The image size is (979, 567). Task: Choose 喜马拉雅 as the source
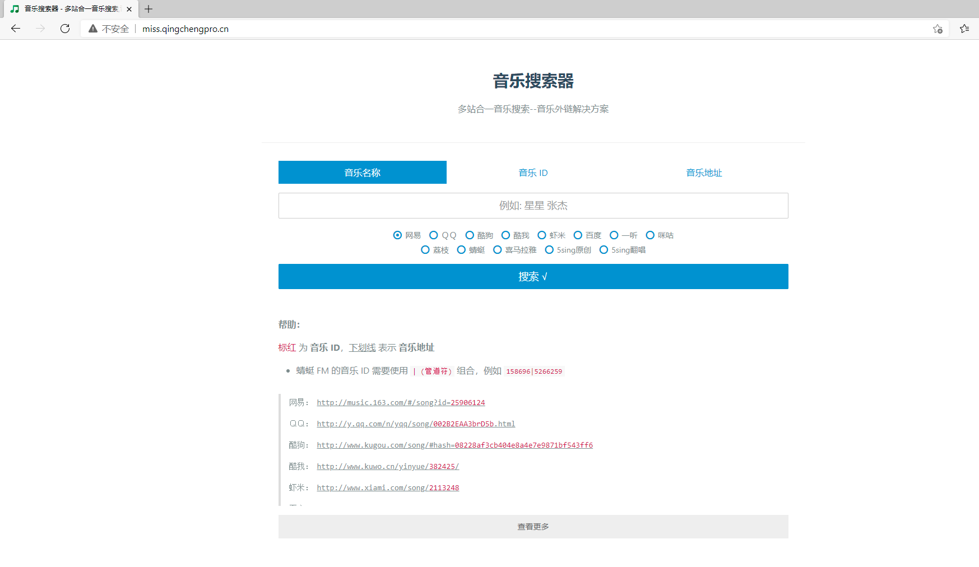(x=498, y=250)
